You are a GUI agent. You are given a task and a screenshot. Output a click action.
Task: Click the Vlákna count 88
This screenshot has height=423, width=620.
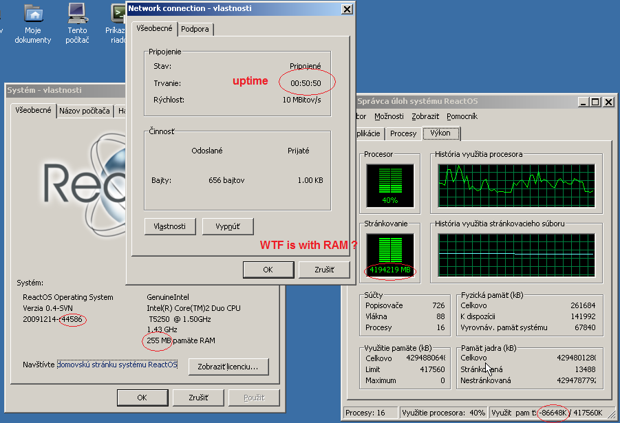(440, 316)
